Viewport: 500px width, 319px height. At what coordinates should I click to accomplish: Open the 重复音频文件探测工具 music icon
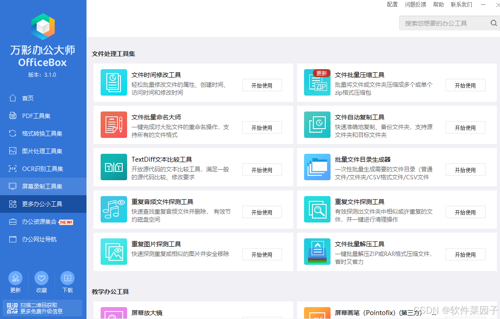pos(114,209)
